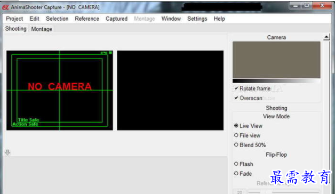This screenshot has width=335, height=194.
Task: Switch to the Montage tab
Action: tap(42, 29)
